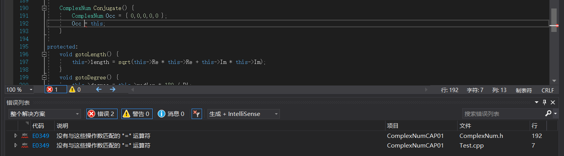
Task: Click the CRLF line ending setting
Action: 547,90
